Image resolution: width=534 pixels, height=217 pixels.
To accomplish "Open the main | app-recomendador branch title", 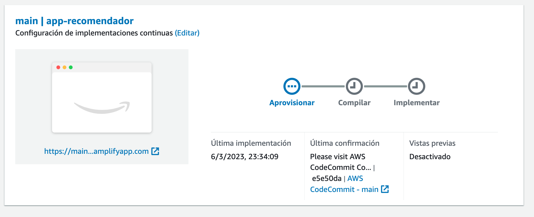I will tap(74, 21).
